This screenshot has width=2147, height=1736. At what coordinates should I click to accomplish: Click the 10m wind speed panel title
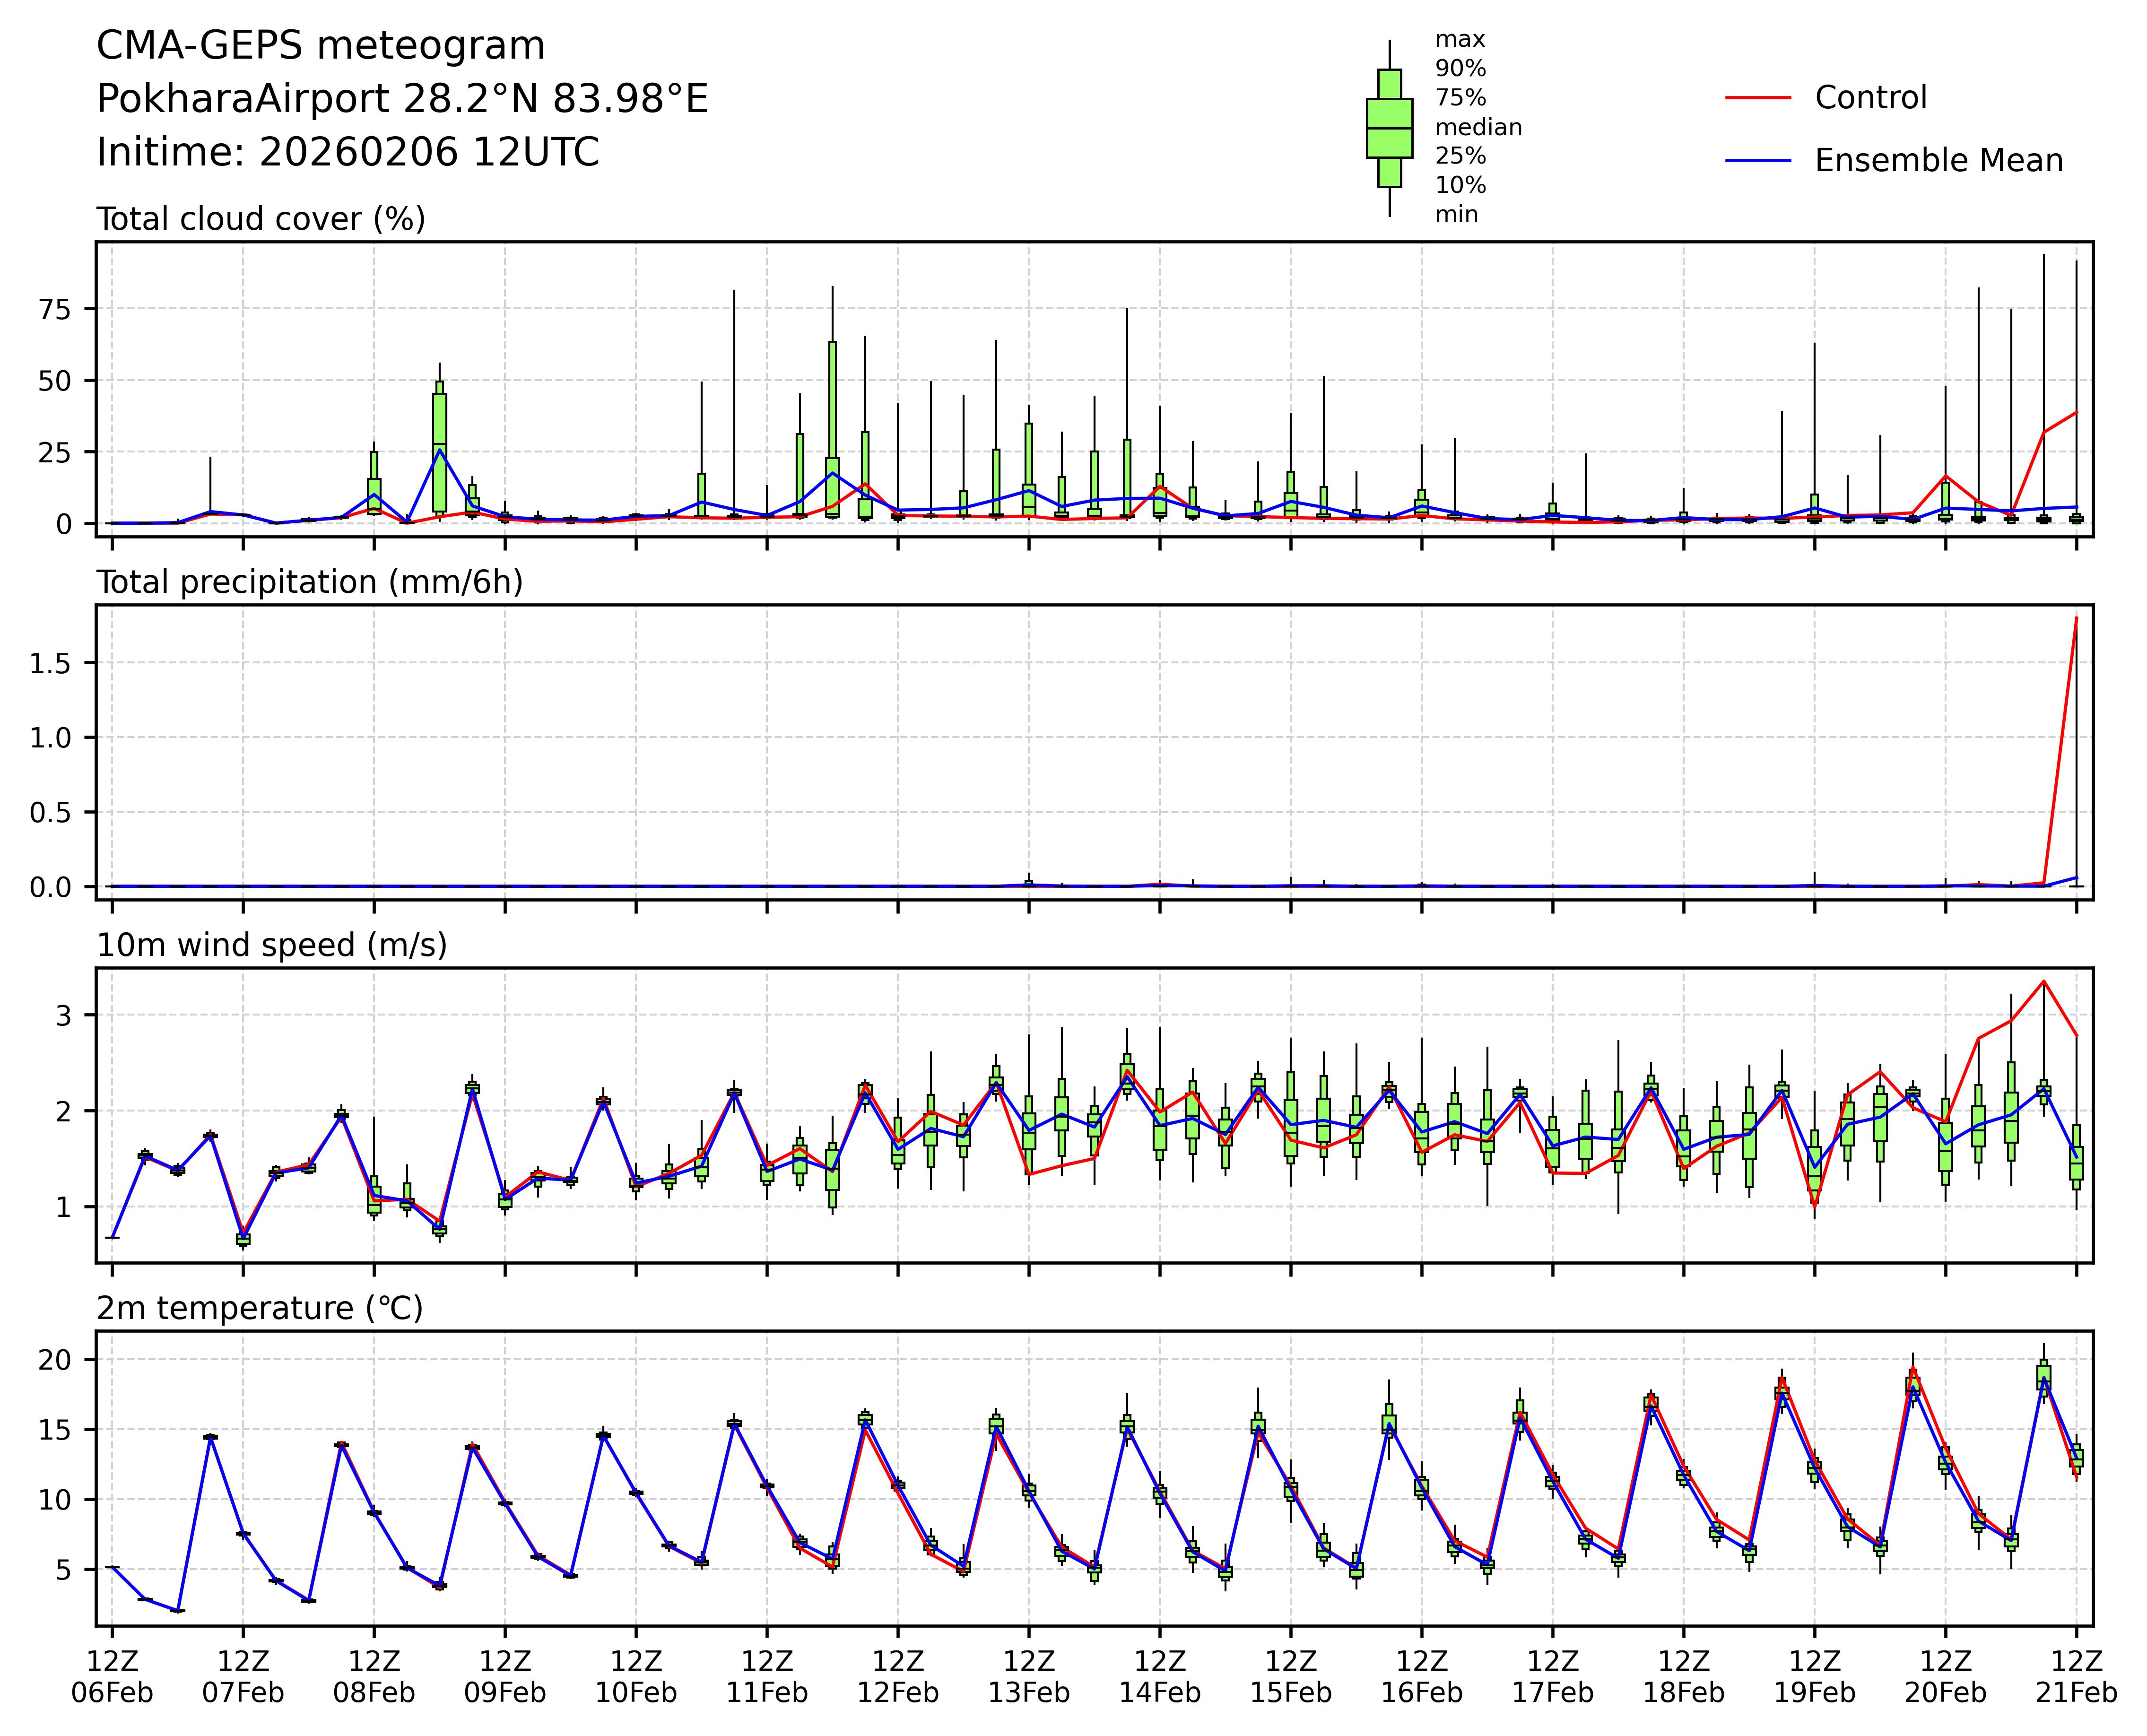point(271,945)
